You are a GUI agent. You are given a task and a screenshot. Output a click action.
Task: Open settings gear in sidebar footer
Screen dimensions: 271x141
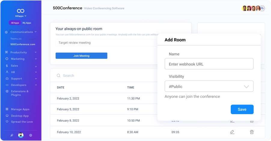pos(31,135)
